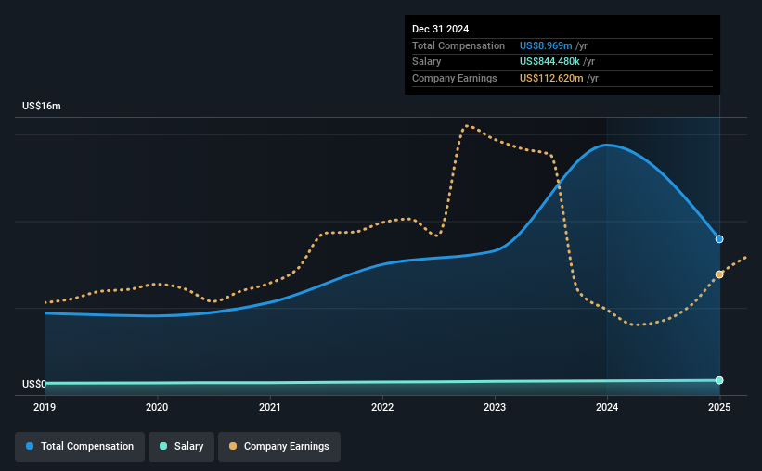This screenshot has height=471, width=762.
Task: Click the 2019 x-axis label
Action: 45,407
